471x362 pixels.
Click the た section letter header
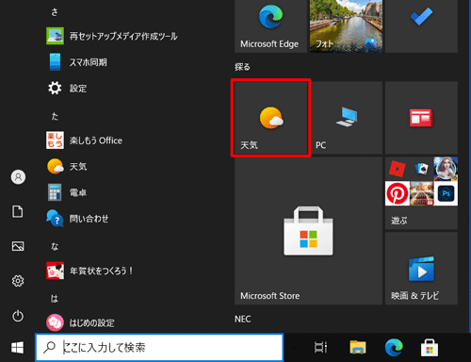(55, 116)
